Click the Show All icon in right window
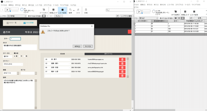Screen dimensions: 207x111 pyautogui.click(x=175, y=11)
